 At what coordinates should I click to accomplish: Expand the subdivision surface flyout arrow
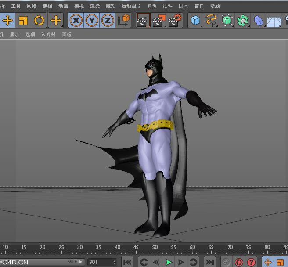pos(233,26)
